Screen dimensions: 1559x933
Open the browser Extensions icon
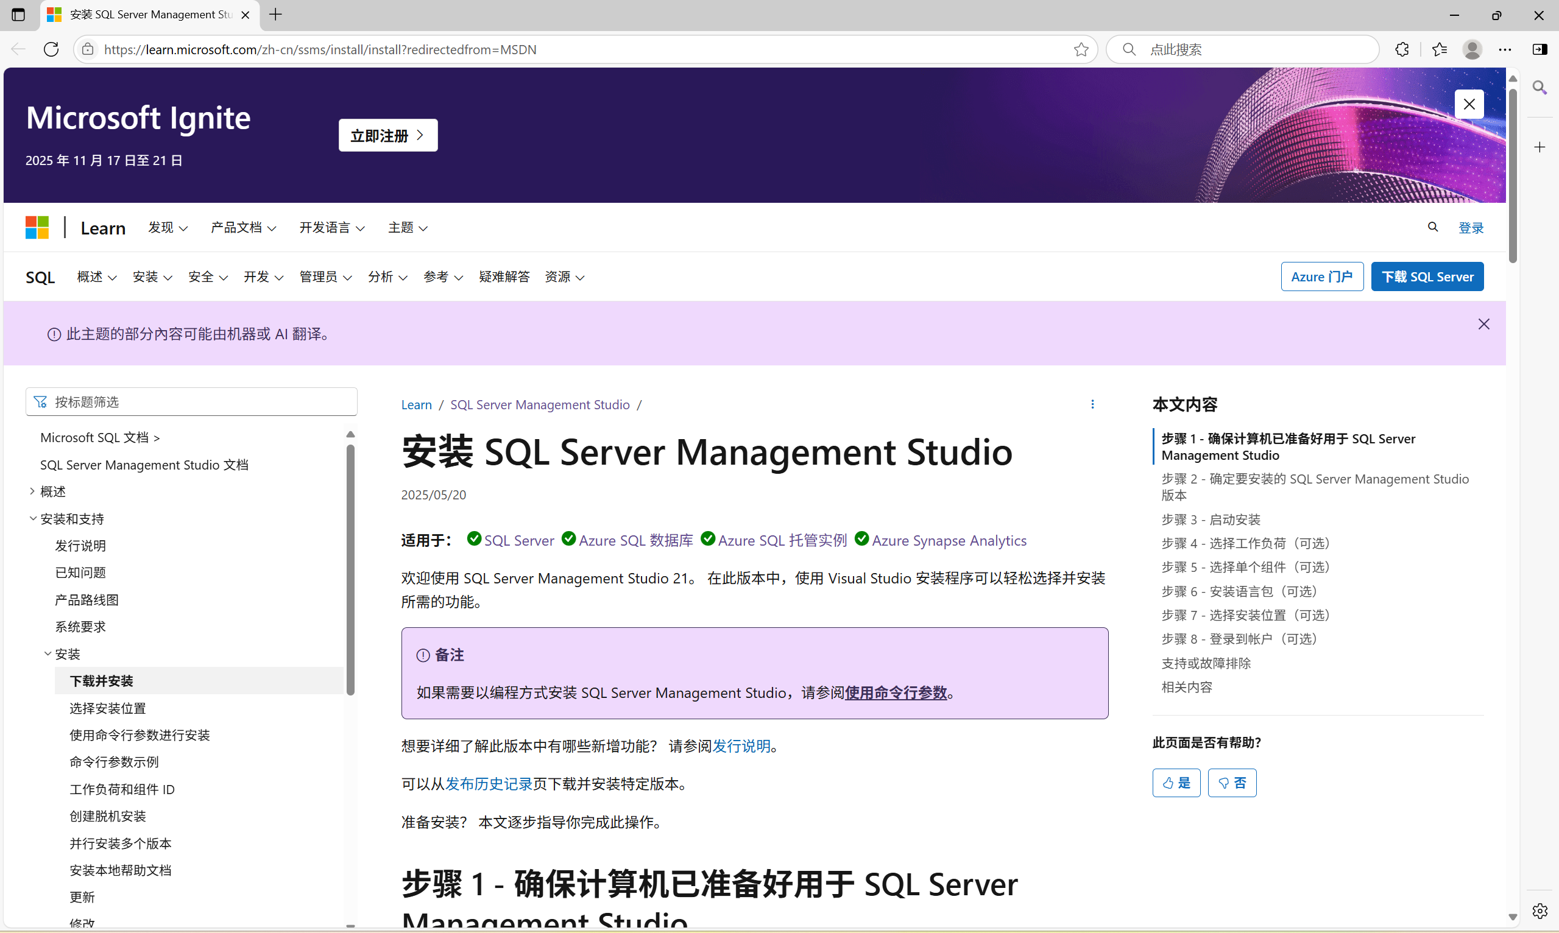click(x=1402, y=49)
